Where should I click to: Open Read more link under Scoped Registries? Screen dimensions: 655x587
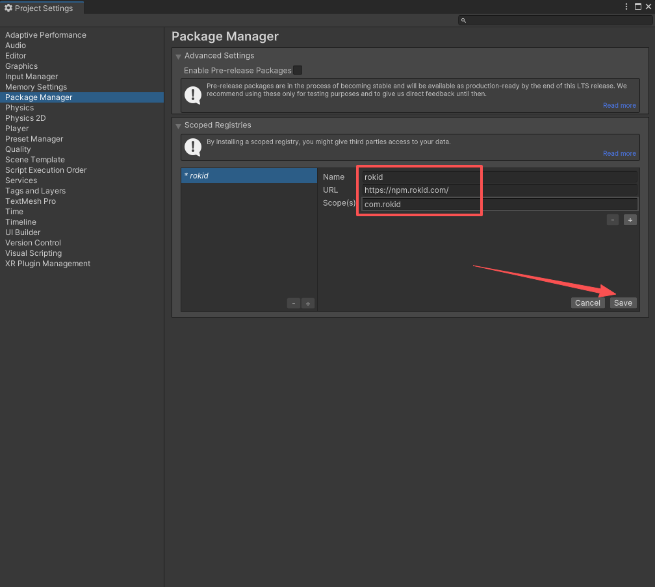(x=619, y=154)
